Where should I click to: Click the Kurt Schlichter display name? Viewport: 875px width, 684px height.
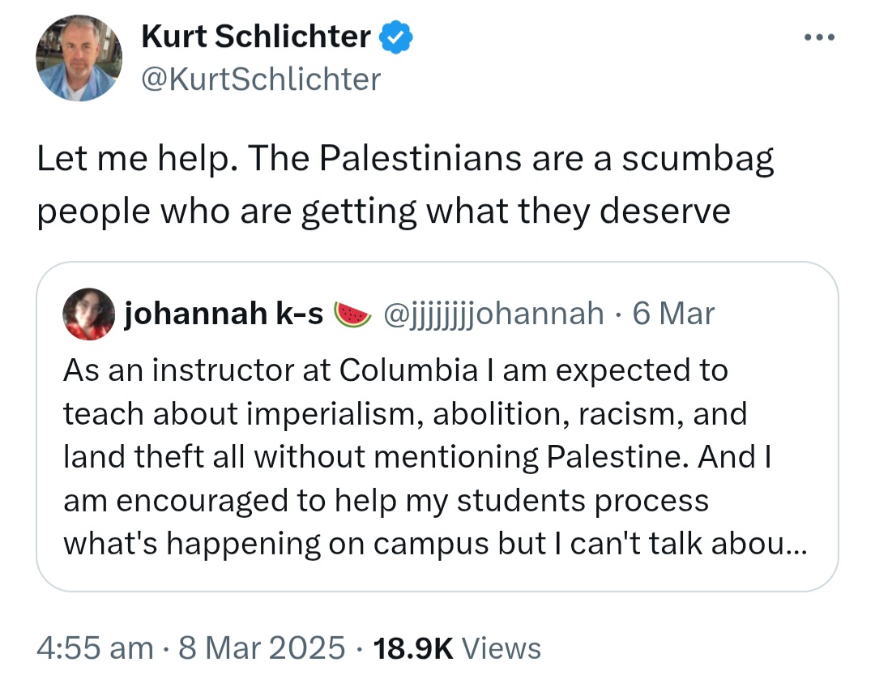click(x=256, y=36)
